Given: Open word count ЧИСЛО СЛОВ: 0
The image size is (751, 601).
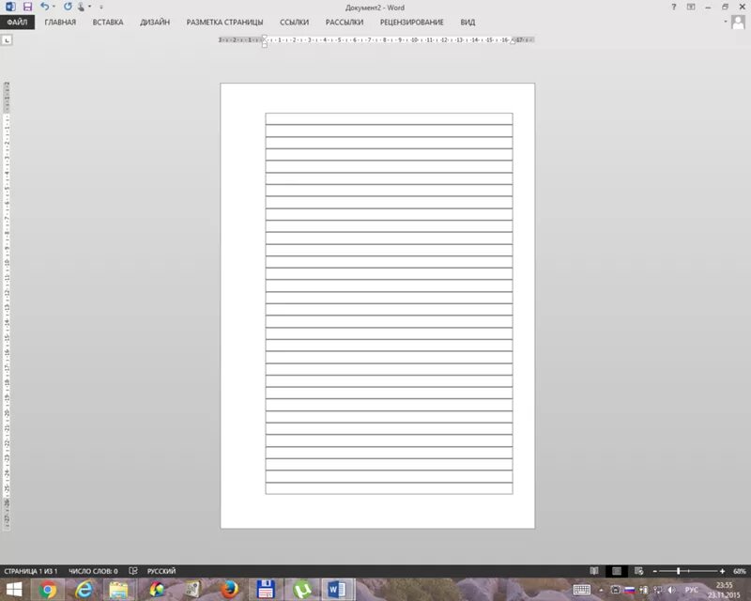Looking at the screenshot, I should pos(93,571).
